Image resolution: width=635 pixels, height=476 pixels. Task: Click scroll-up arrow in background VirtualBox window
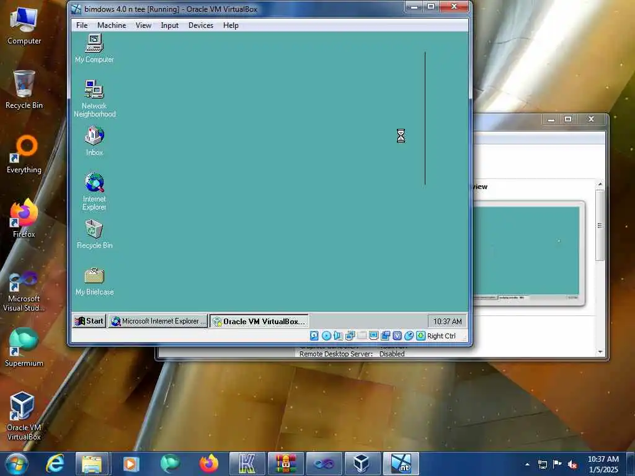(x=600, y=184)
